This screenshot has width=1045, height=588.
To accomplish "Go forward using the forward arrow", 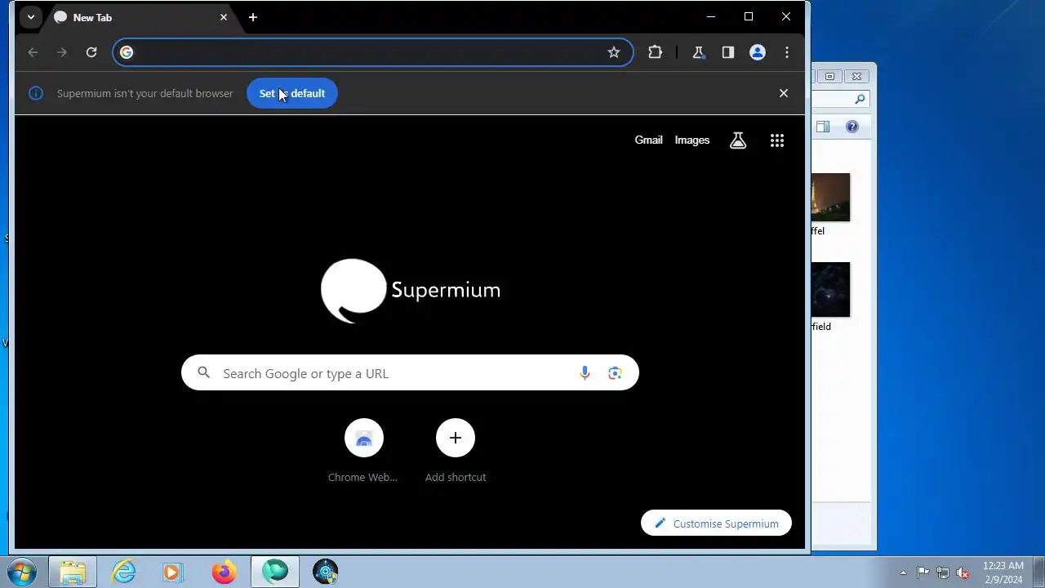I will click(x=62, y=52).
